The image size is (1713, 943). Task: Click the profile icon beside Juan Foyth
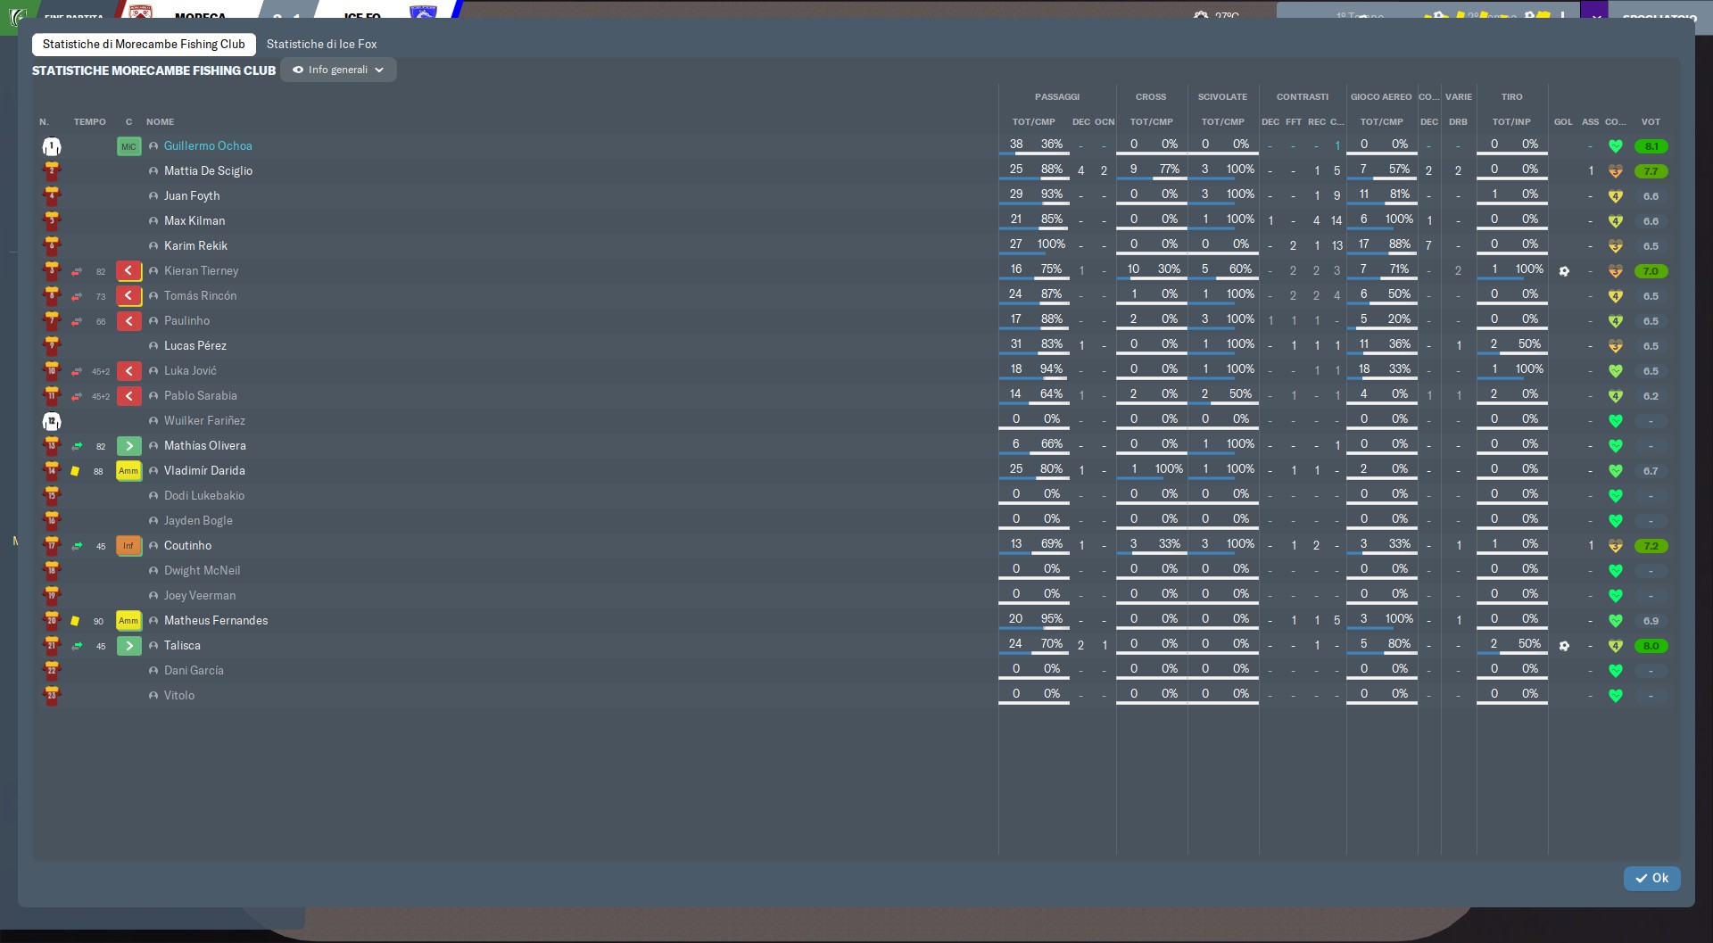pos(153,196)
